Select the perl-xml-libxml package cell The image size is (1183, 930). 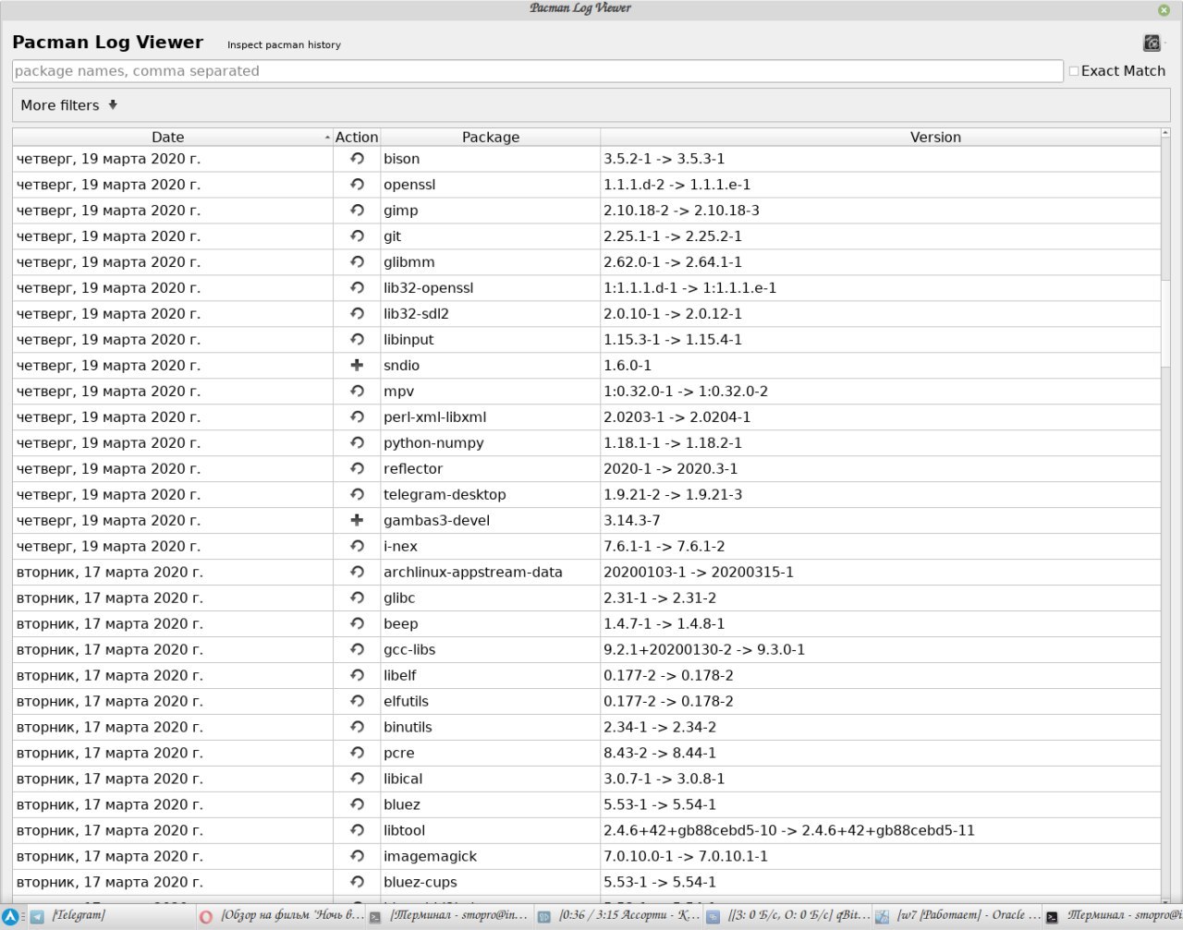(x=490, y=417)
